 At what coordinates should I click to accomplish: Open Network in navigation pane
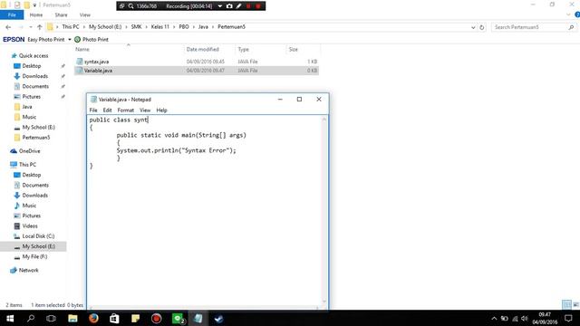point(28,270)
